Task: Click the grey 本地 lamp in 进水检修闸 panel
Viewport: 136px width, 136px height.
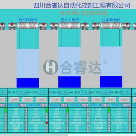Action: coord(130,109)
